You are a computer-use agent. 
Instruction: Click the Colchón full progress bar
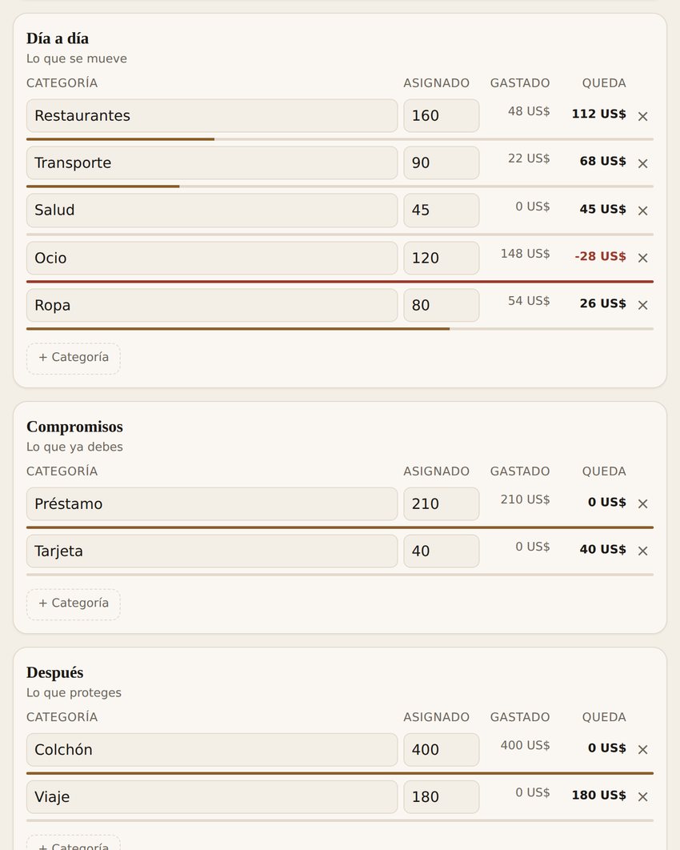[340, 773]
